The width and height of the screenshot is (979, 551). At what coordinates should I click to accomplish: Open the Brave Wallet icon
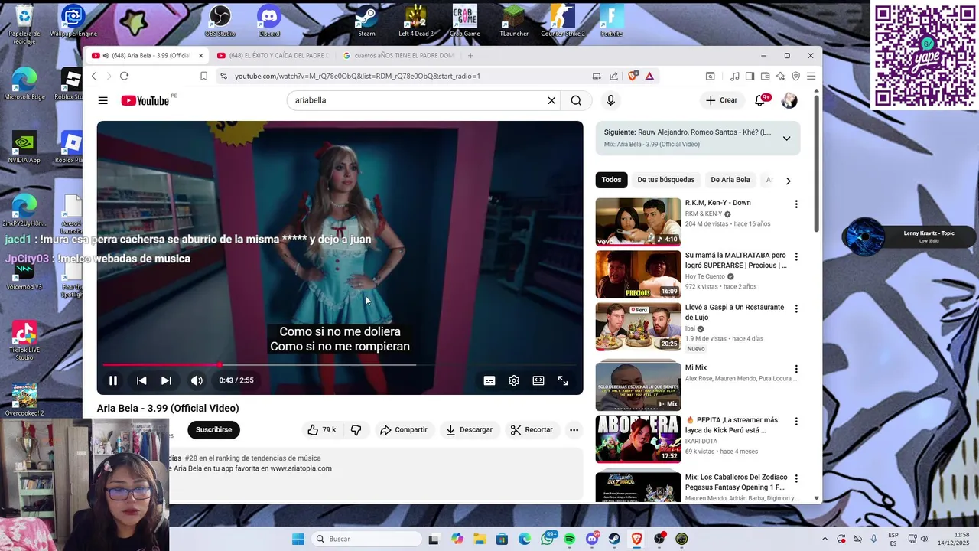click(x=766, y=76)
